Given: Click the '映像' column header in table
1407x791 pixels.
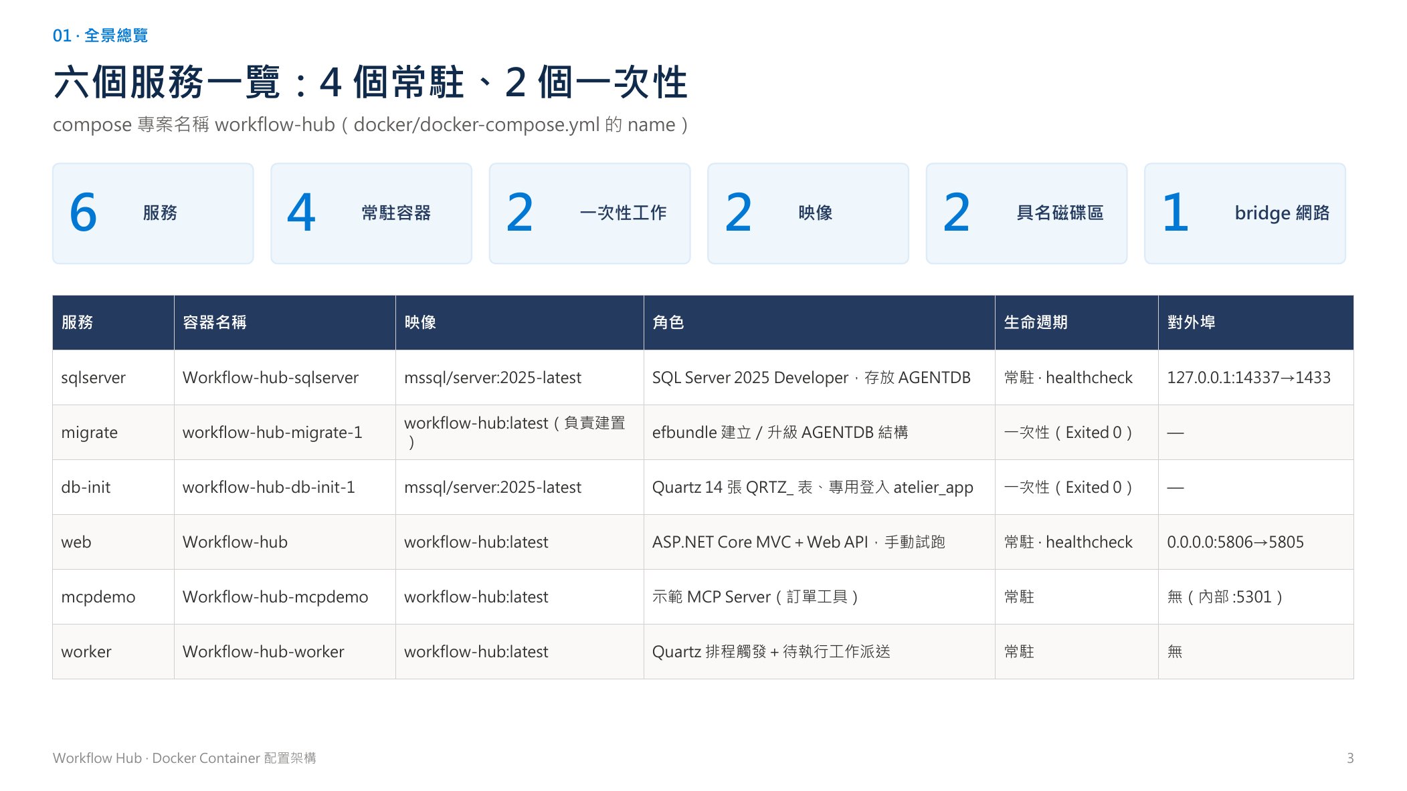Looking at the screenshot, I should (x=520, y=322).
